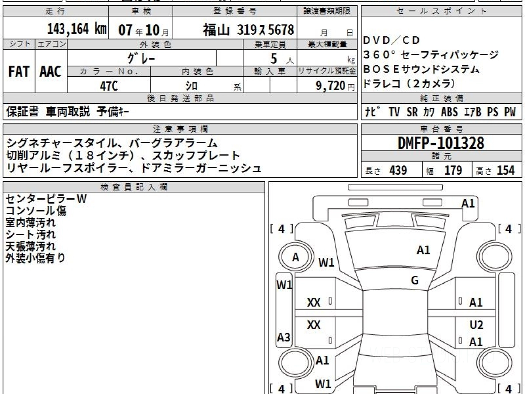Select the リヤールーフスポイラー note line
The width and height of the screenshot is (525, 394).
pos(134,168)
